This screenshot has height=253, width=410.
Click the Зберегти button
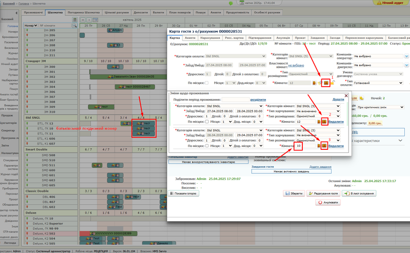click(x=293, y=193)
